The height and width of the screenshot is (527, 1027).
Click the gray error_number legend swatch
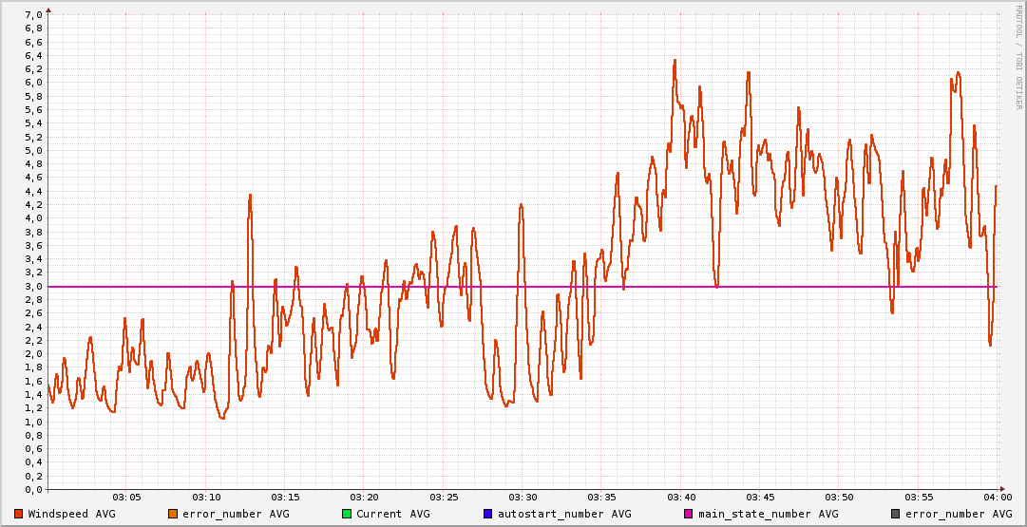point(895,514)
